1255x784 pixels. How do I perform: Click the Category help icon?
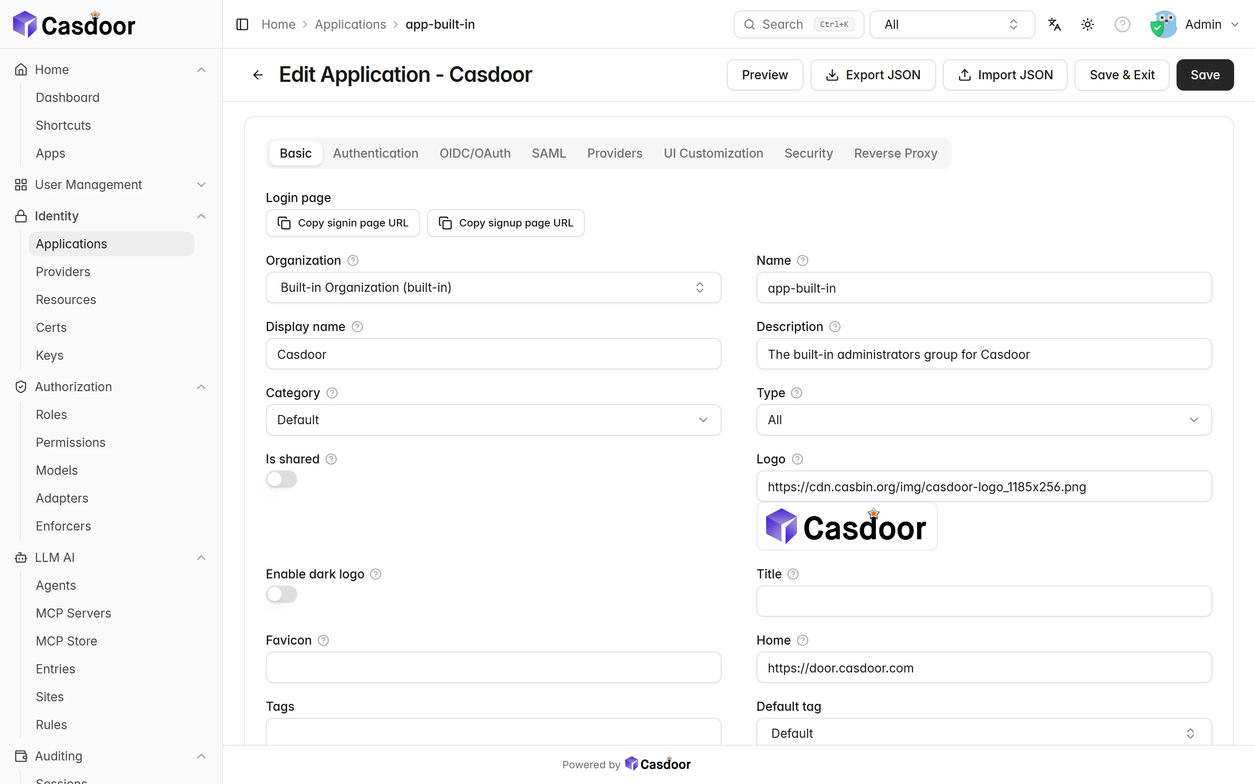pyautogui.click(x=332, y=393)
